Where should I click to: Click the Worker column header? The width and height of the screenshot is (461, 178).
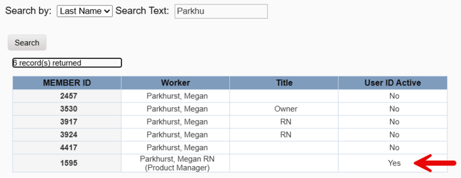point(176,83)
